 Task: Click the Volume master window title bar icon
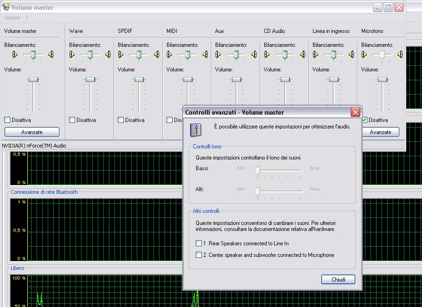(6, 7)
